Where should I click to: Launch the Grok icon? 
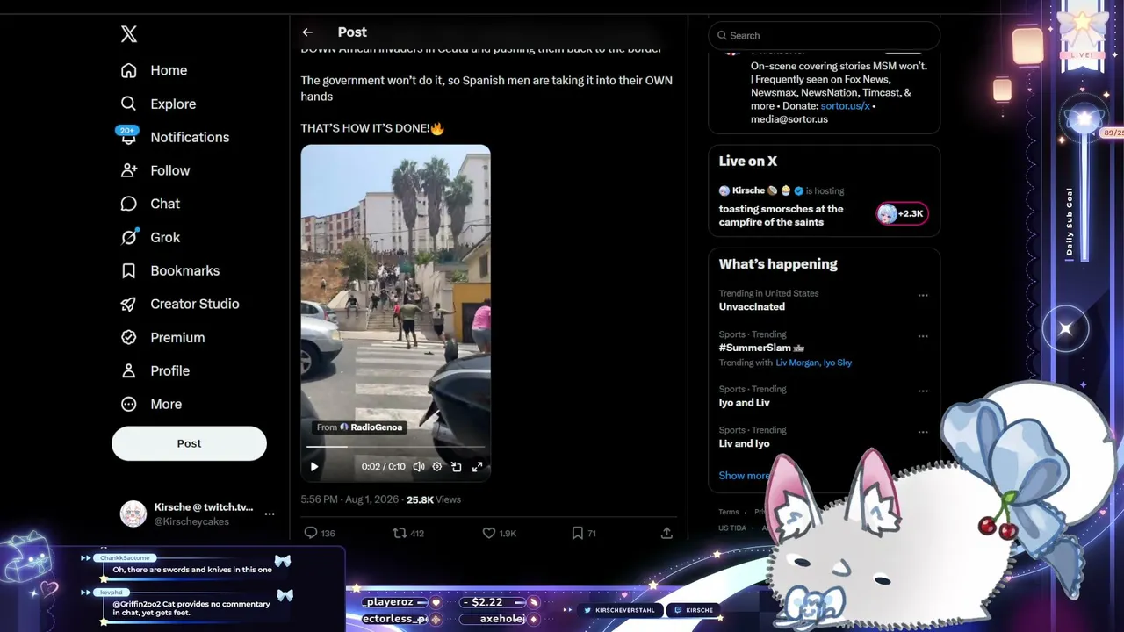pyautogui.click(x=129, y=237)
